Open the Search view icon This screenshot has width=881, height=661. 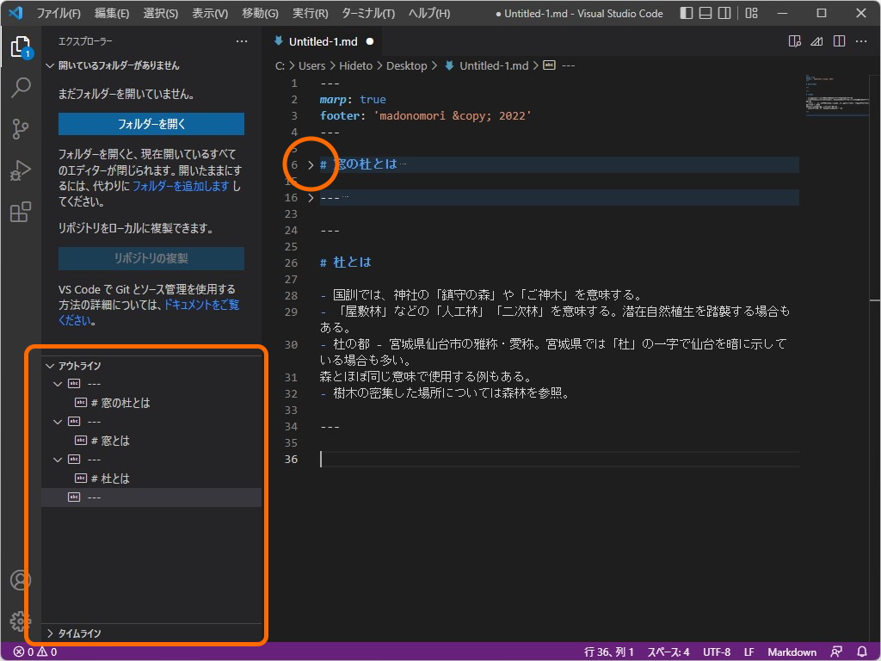pyautogui.click(x=21, y=87)
